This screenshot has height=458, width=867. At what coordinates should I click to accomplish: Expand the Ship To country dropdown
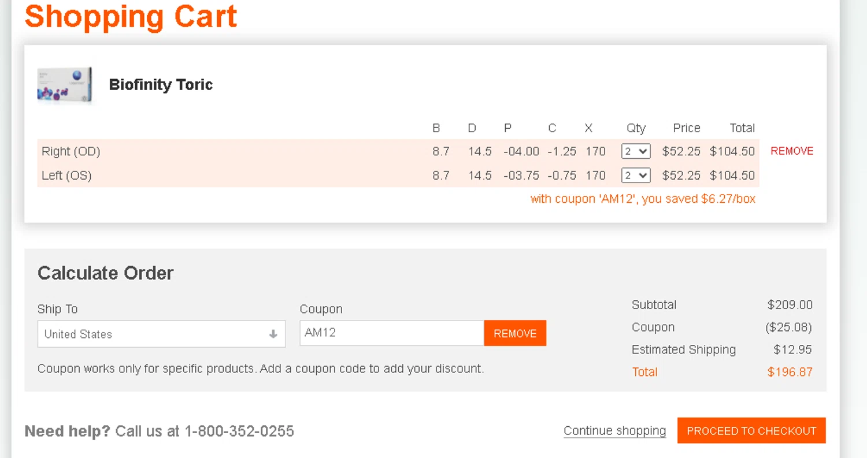161,334
